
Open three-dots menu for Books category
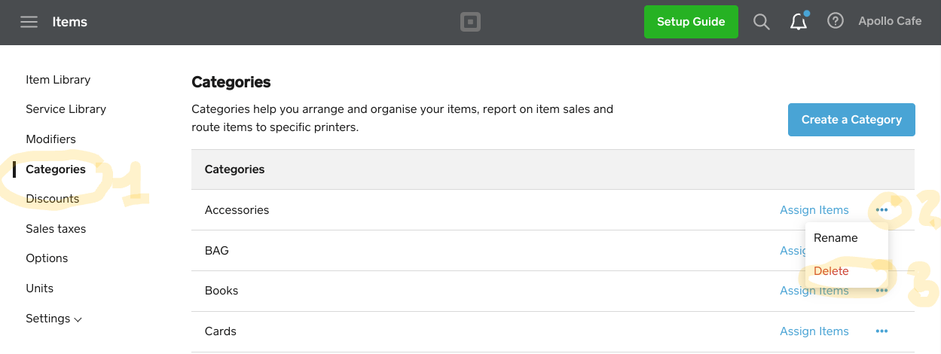[x=881, y=291]
